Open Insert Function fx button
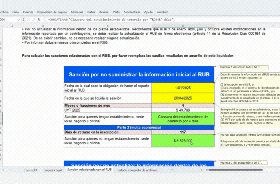 click(x=39, y=20)
